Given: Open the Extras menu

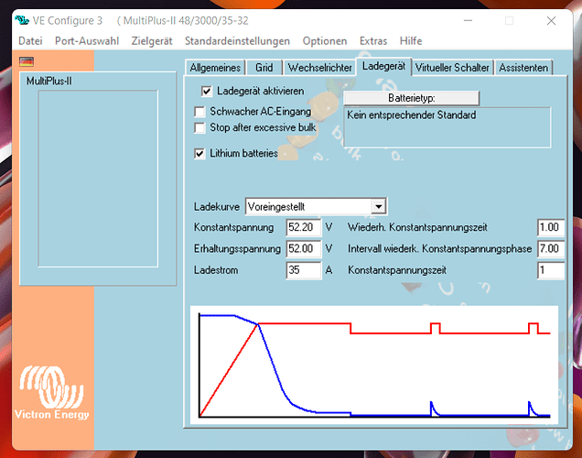Looking at the screenshot, I should pos(373,41).
